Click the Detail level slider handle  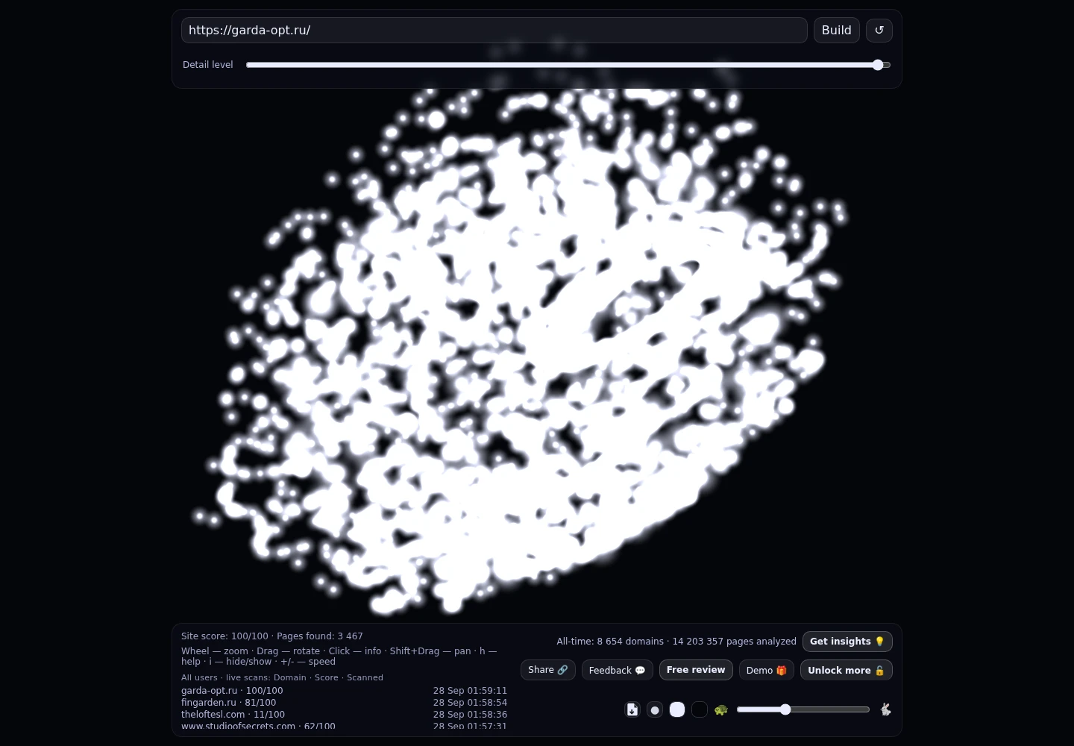pos(878,65)
